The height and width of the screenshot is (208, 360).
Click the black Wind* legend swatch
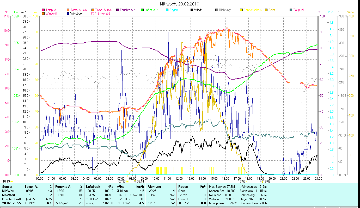click(x=192, y=10)
